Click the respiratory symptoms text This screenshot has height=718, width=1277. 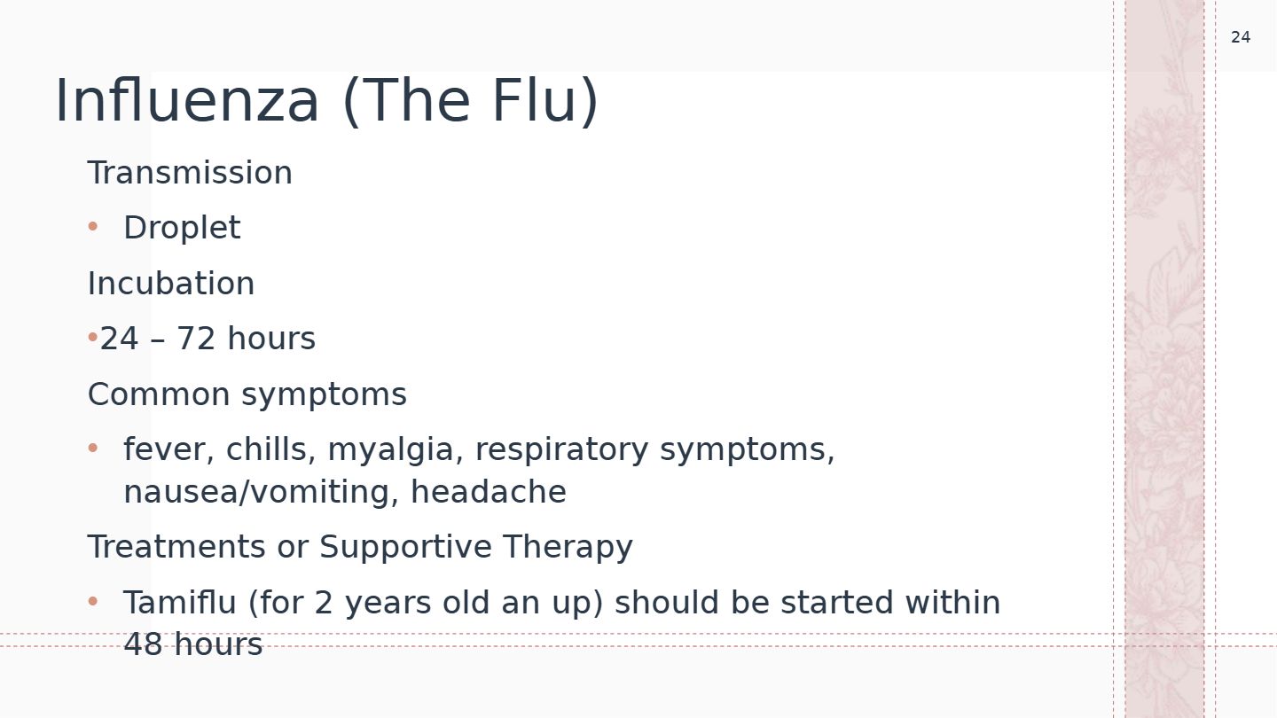coord(654,450)
